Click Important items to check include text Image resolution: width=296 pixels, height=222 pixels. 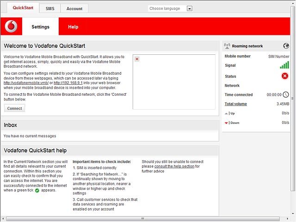102,162
